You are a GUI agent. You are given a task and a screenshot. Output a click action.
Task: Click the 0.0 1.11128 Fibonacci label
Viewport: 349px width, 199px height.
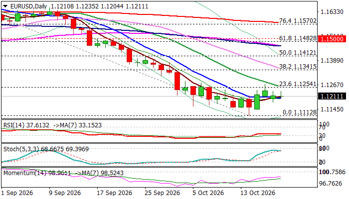(x=299, y=112)
